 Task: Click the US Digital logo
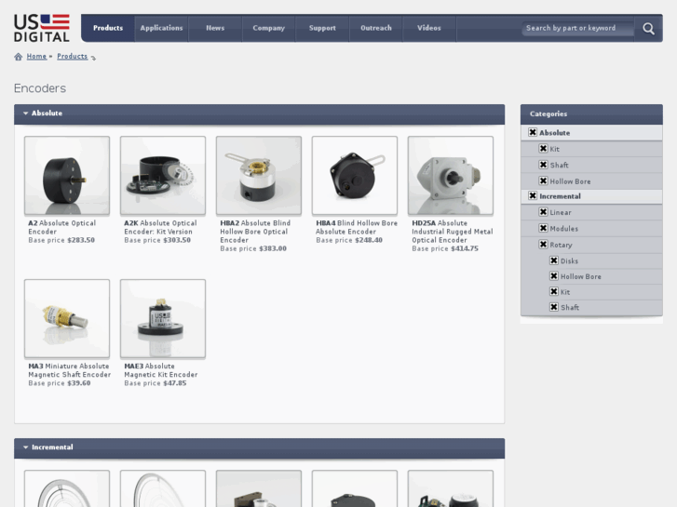(x=42, y=28)
